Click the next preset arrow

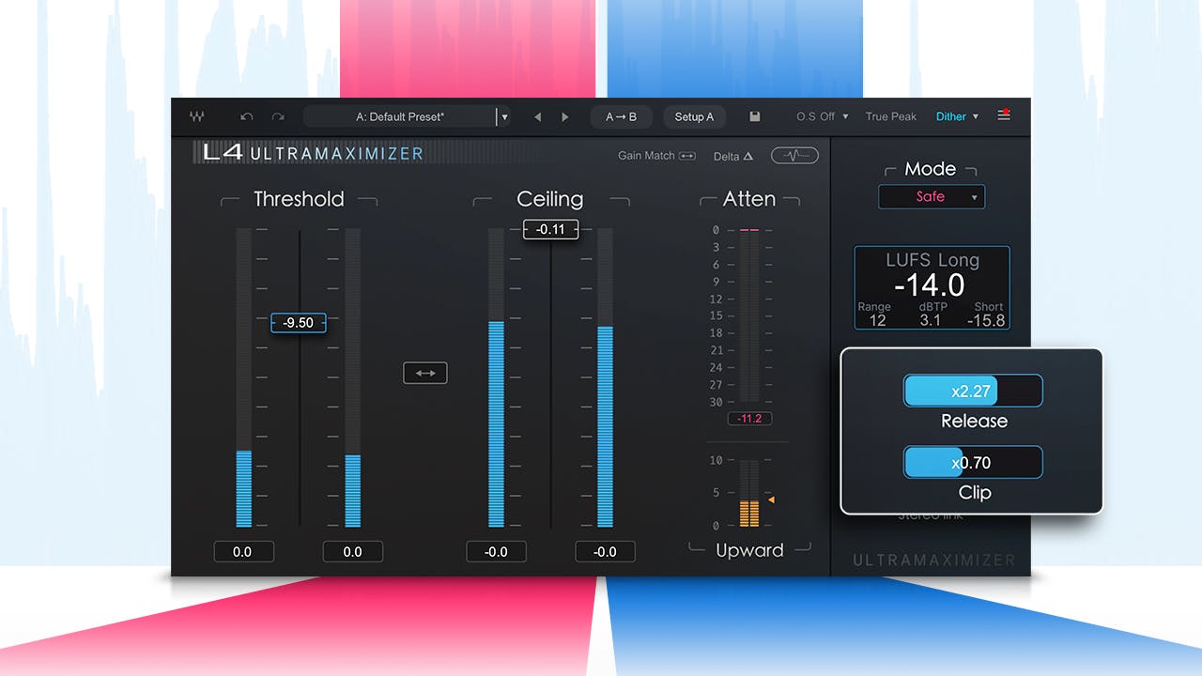coord(564,115)
